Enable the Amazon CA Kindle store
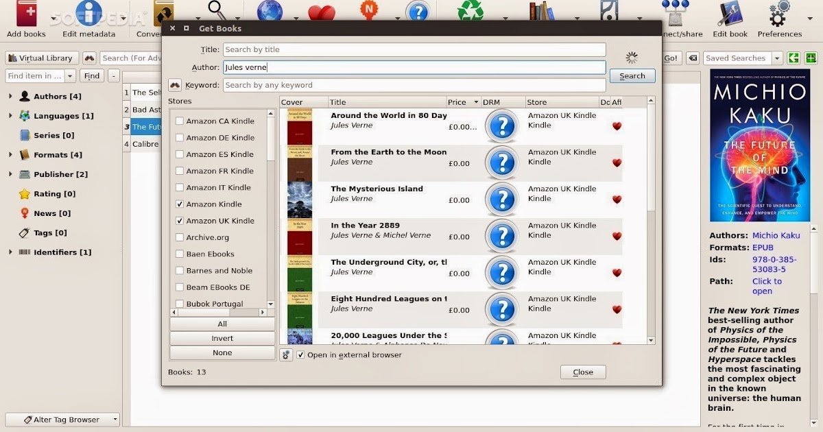 point(180,121)
